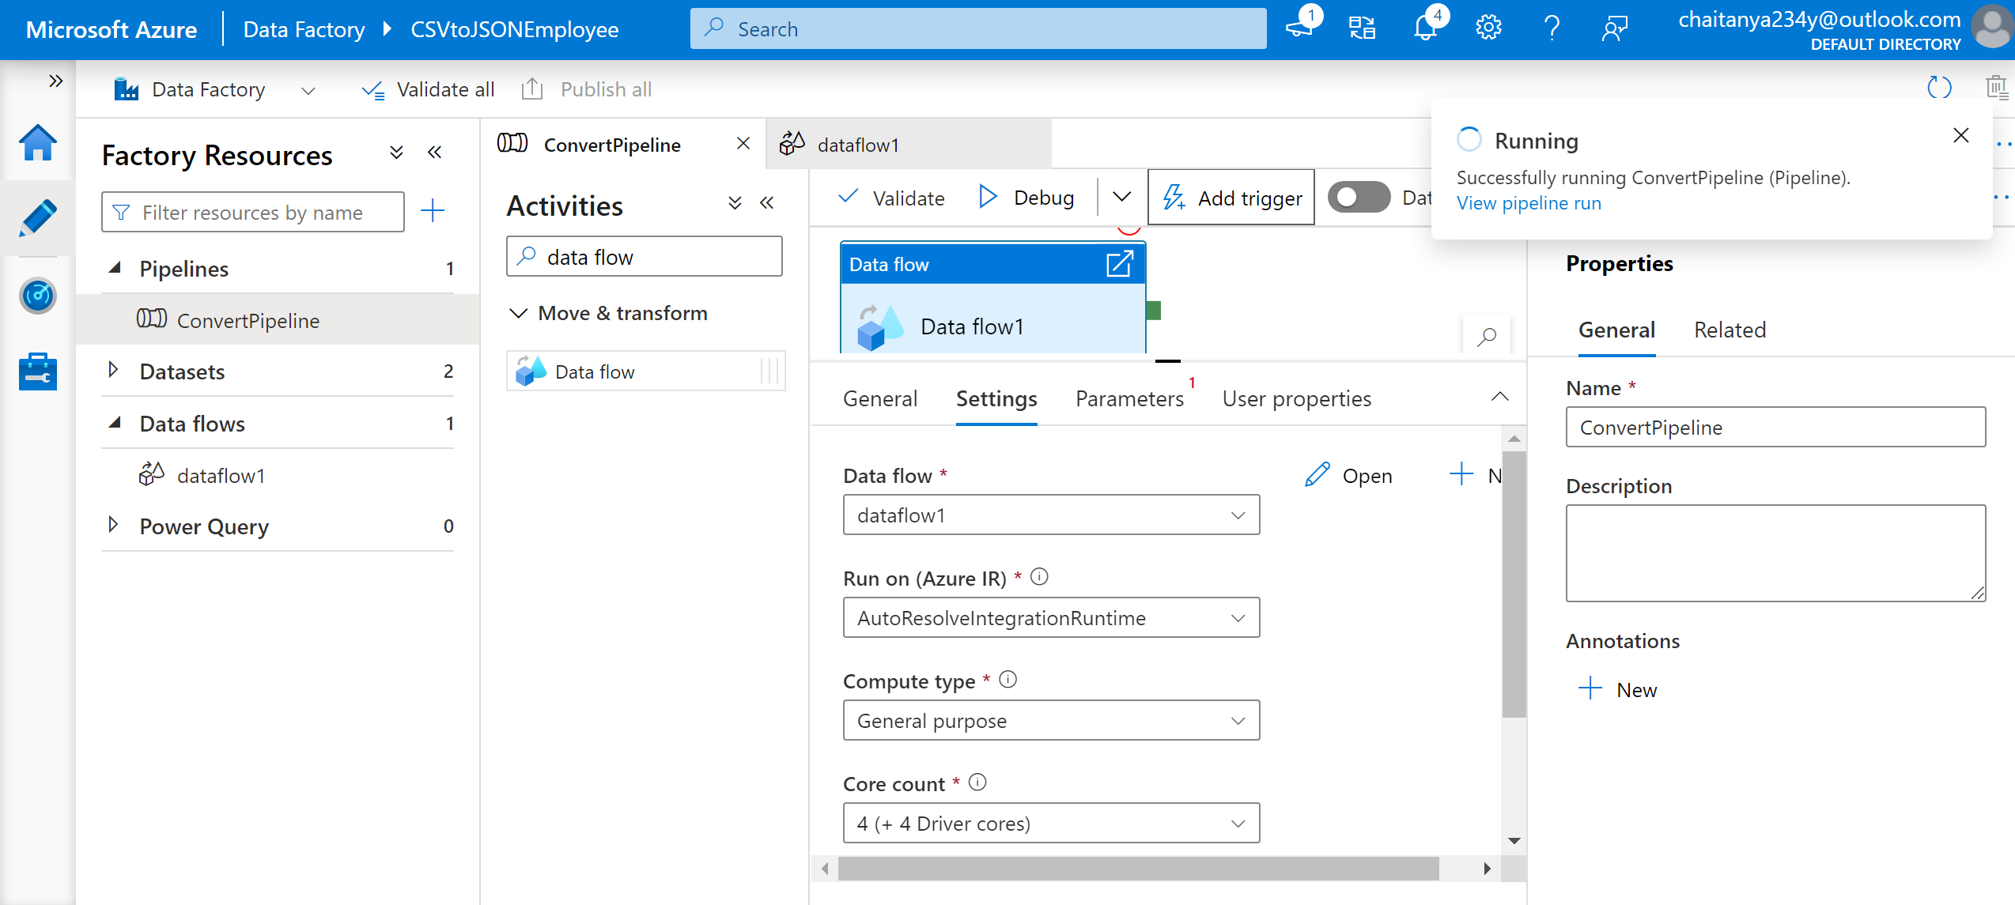Screen dimensions: 2015x905
Task: Click the refresh icon in the toolbar
Action: [x=1939, y=88]
